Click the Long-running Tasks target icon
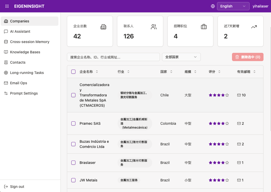 tap(6, 73)
